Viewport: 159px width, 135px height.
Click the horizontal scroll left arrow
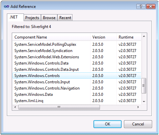pos(15,107)
